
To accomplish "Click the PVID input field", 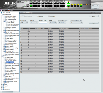I will pyautogui.click(x=43, y=23).
